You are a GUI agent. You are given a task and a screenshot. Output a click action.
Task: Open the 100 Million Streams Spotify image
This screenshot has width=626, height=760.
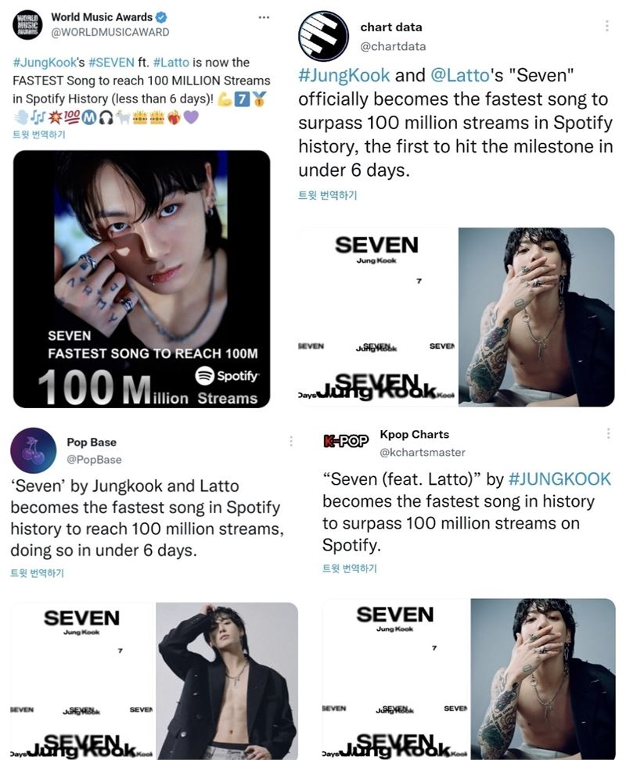click(142, 278)
